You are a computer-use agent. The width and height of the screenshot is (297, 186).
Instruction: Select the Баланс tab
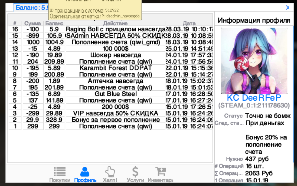[31, 8]
